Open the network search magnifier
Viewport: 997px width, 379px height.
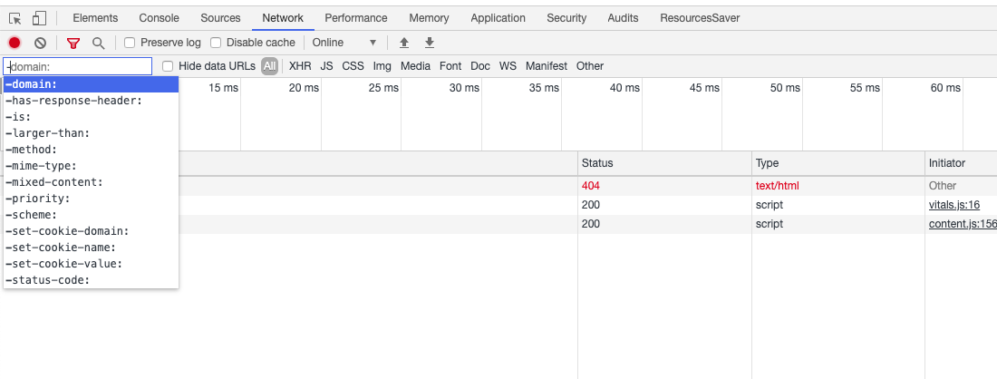(98, 43)
